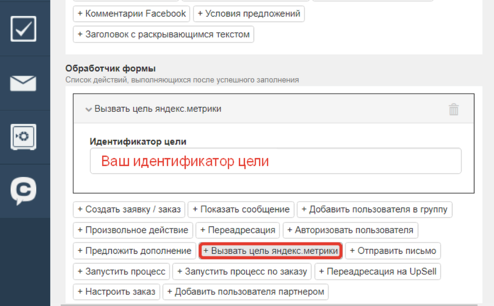Image resolution: width=494 pixels, height=306 pixels.
Task: Add "Переадресация" action
Action: pos(238,230)
